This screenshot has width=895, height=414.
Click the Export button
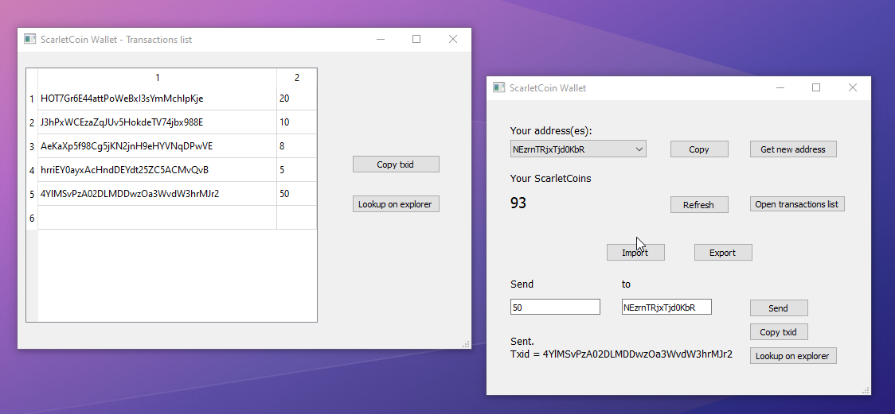[723, 252]
